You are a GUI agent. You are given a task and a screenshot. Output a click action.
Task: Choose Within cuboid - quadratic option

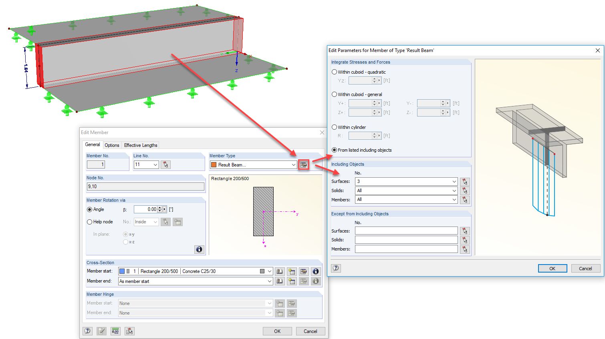[334, 72]
